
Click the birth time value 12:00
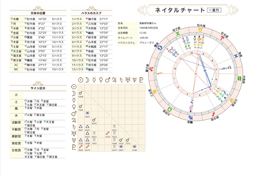click(x=143, y=33)
